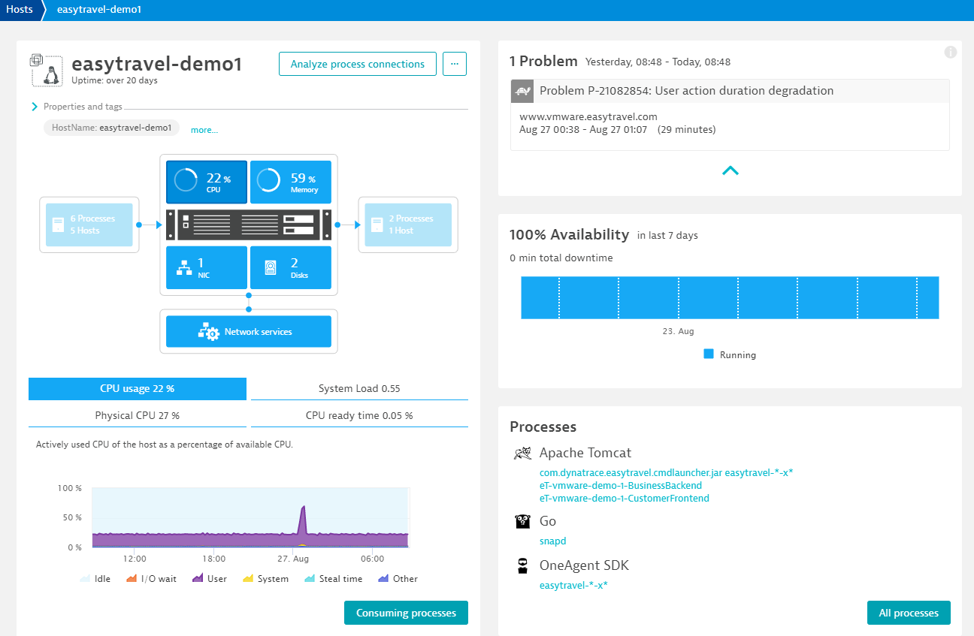
Task: Toggle I/O wait legend swatch
Action: coord(131,579)
